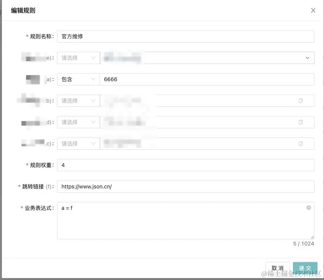Click the copy icon in the (b) row
This screenshot has width=324, height=280.
[300, 101]
